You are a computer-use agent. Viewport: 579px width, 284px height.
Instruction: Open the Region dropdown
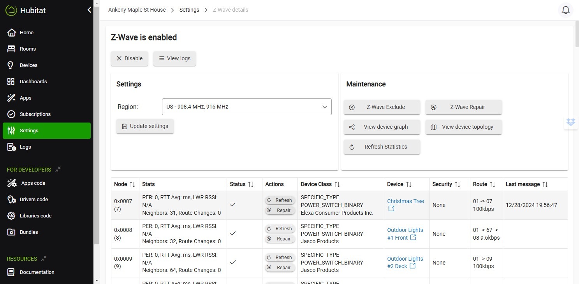246,107
